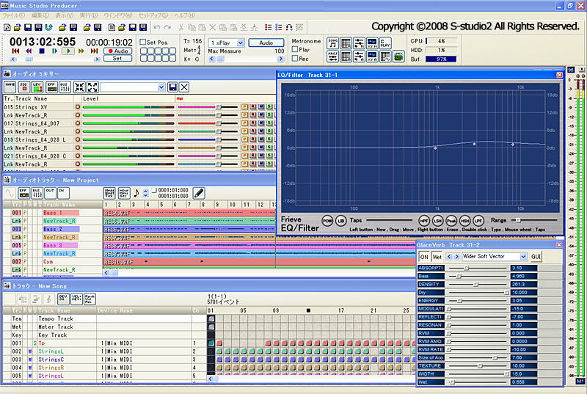
Task: Click the Stop transport button
Action: [x=42, y=51]
